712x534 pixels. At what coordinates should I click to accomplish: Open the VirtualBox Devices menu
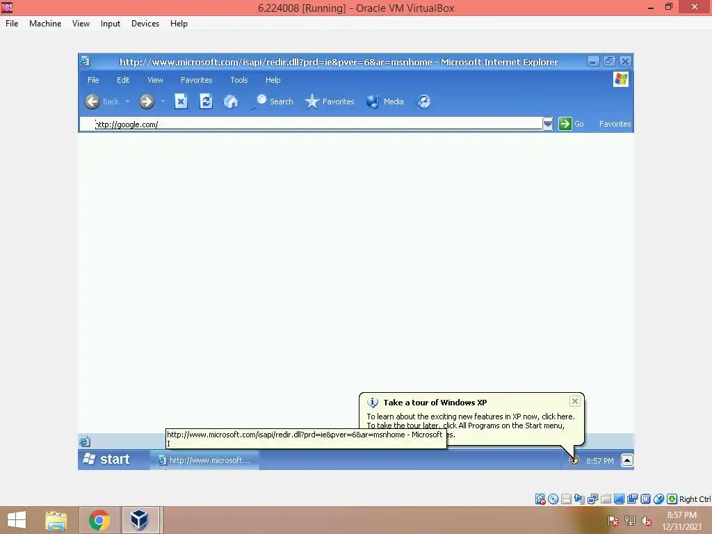click(145, 24)
